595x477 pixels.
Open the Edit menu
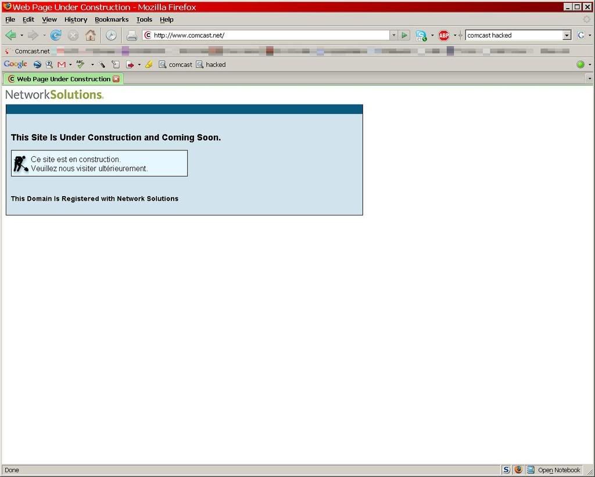click(x=28, y=20)
